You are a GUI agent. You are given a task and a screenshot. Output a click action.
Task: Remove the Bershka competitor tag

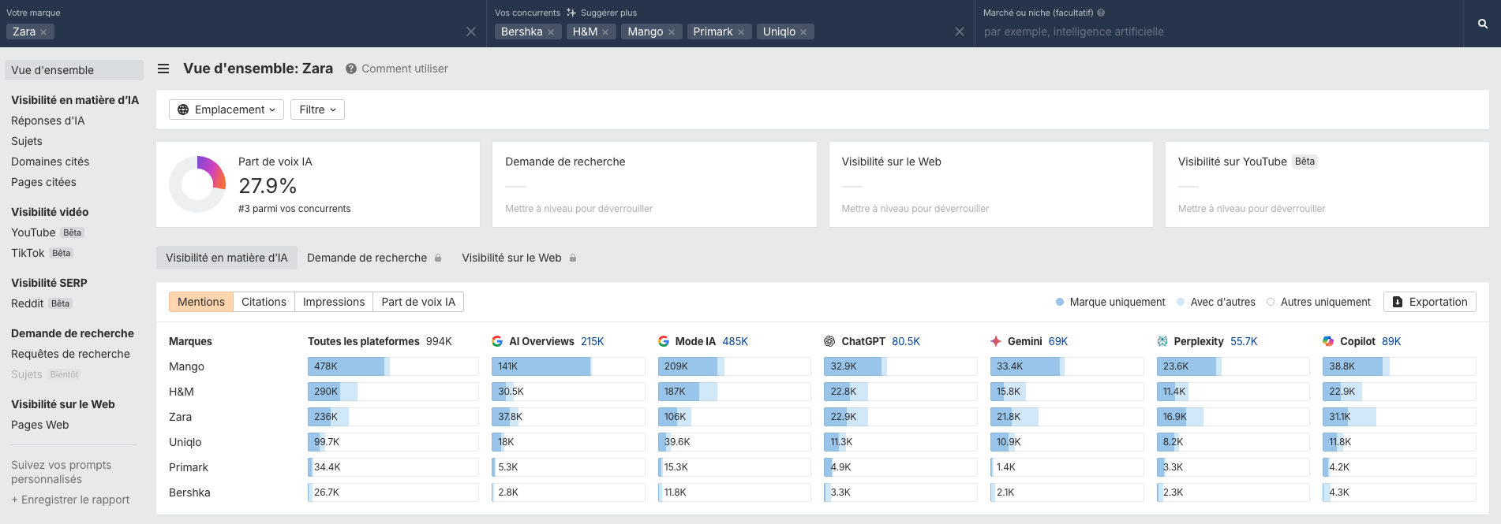click(x=551, y=32)
